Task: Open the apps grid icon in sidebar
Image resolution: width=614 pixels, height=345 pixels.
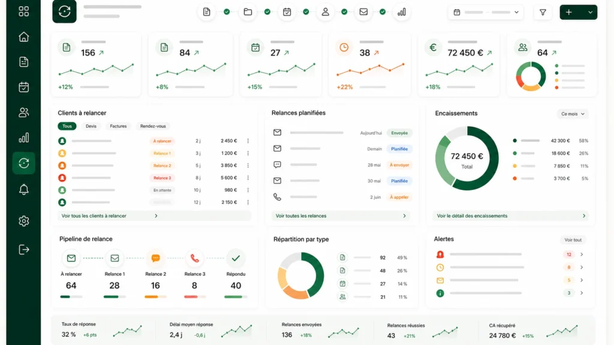Action: pyautogui.click(x=23, y=11)
